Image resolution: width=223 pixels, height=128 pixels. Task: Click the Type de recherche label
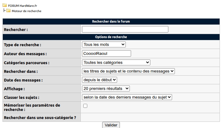pos(22,45)
